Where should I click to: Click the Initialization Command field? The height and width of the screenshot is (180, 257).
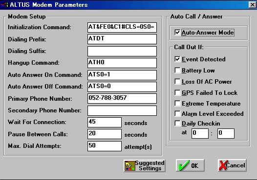(x=122, y=27)
